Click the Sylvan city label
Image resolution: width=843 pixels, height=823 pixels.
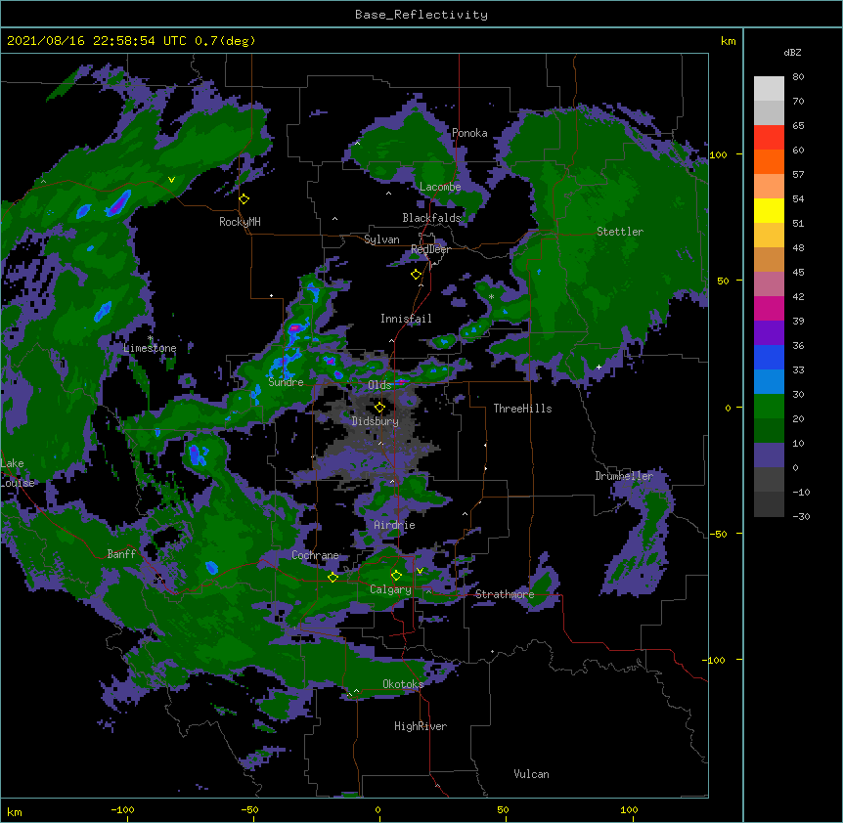tap(381, 239)
